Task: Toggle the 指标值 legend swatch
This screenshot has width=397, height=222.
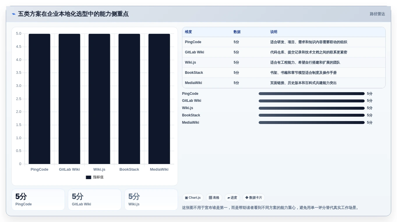Action: pyautogui.click(x=89, y=177)
